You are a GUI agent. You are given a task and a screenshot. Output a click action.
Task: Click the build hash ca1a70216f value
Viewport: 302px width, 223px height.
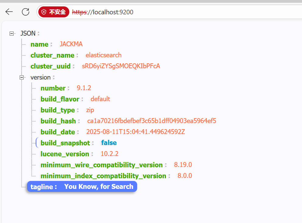pyautogui.click(x=152, y=121)
